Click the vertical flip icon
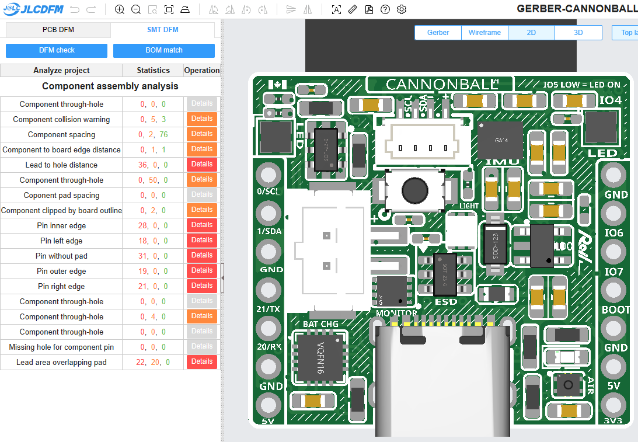 (x=291, y=9)
